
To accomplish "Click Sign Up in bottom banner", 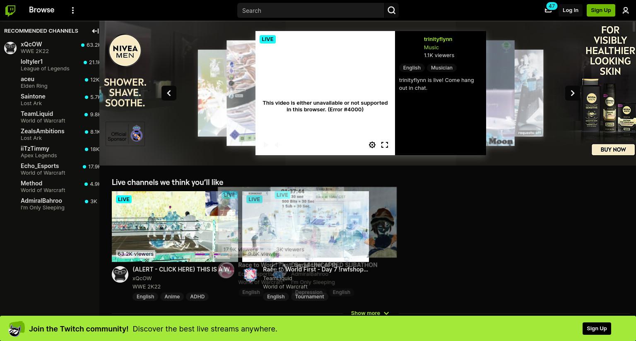I will [597, 329].
